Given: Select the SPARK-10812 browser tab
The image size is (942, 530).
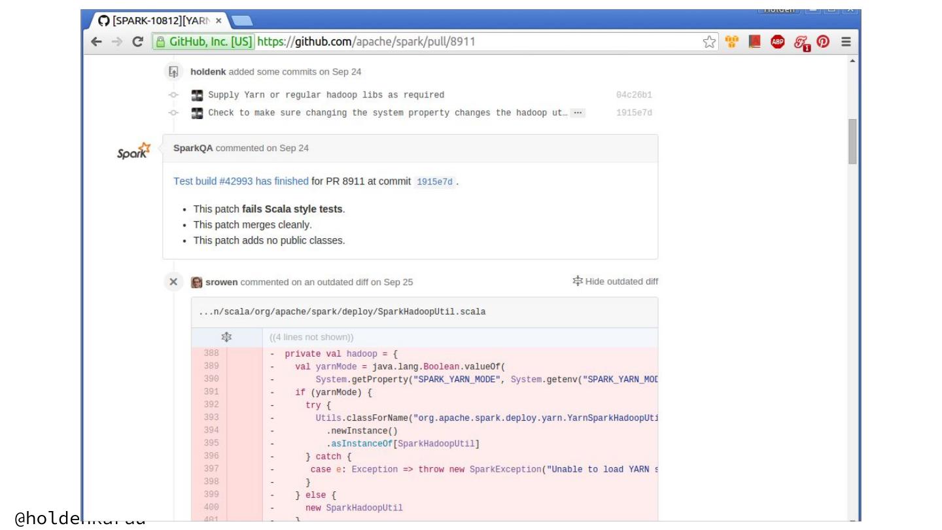Looking at the screenshot, I should (157, 21).
